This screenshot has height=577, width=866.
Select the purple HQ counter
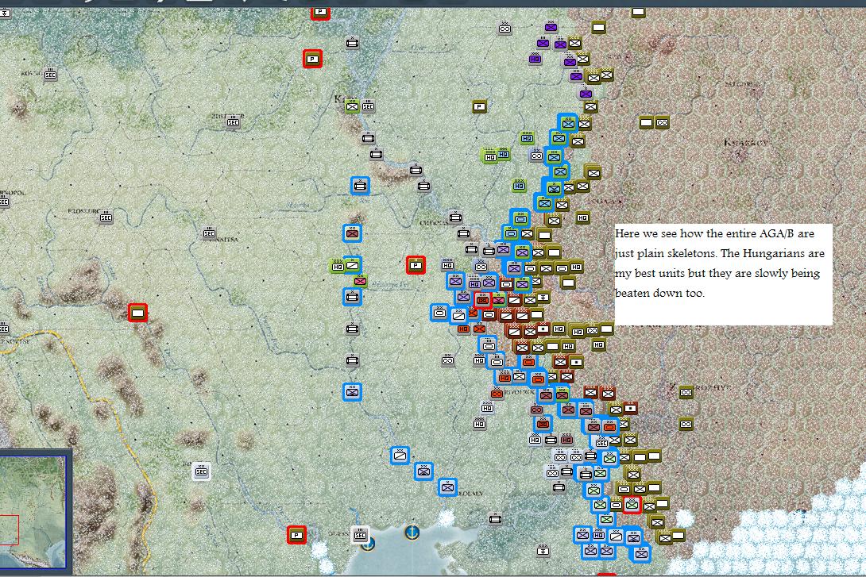coord(535,59)
